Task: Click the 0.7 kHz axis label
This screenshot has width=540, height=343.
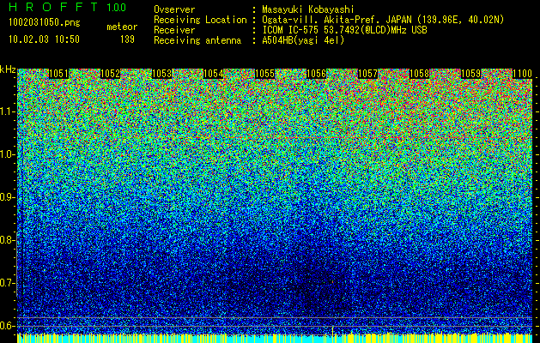Action: 7,283
